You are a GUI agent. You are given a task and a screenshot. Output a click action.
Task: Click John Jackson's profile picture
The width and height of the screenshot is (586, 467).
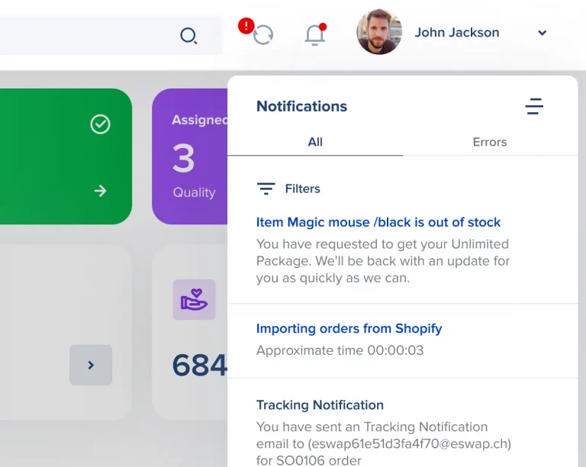(379, 32)
